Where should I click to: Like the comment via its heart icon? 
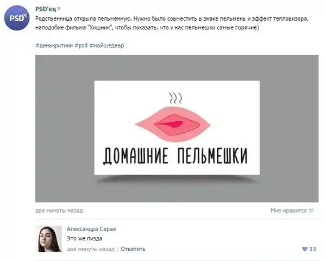point(305,249)
